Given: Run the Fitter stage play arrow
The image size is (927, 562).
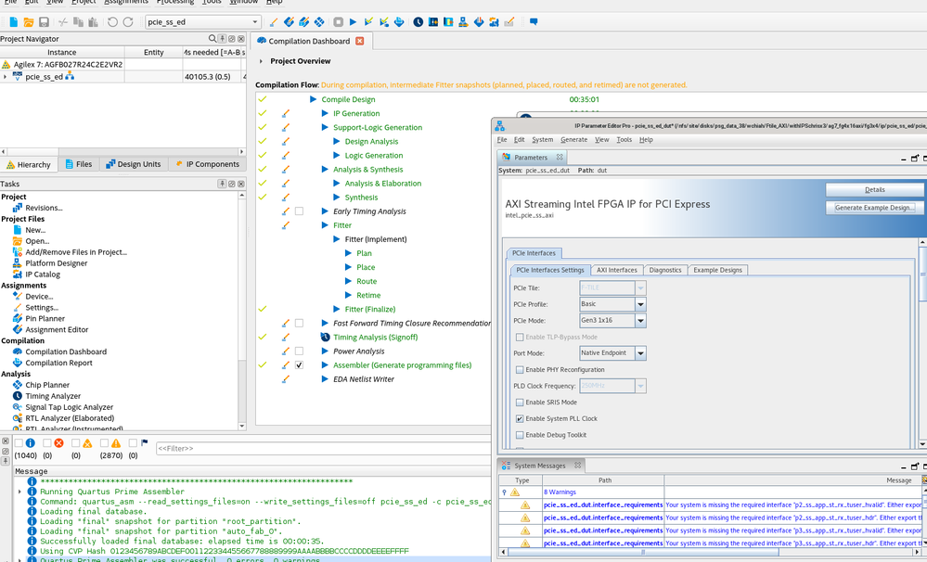Looking at the screenshot, I should click(x=325, y=225).
